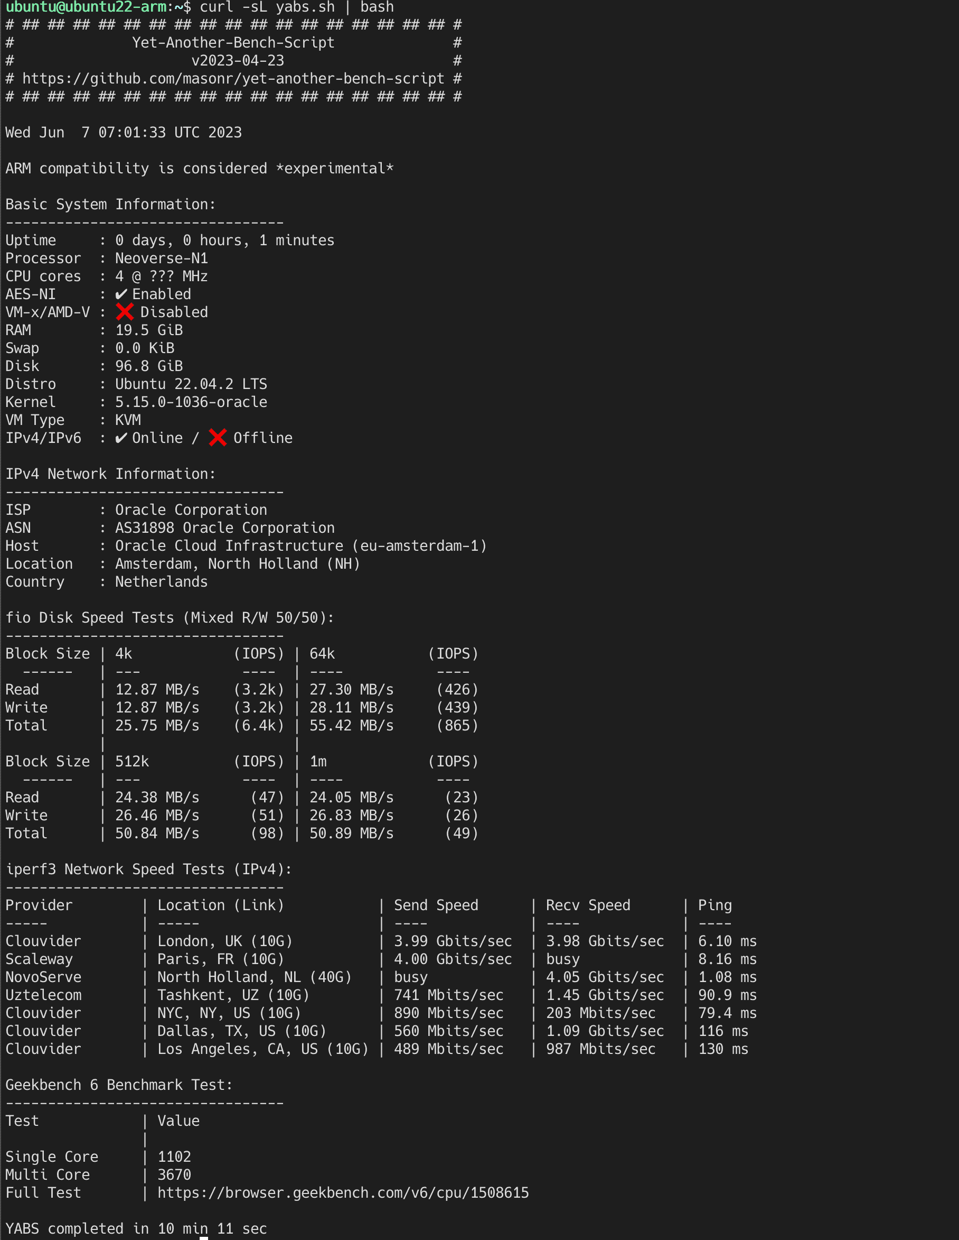The height and width of the screenshot is (1240, 959).
Task: Expand the Basic System Information section
Action: pos(110,204)
